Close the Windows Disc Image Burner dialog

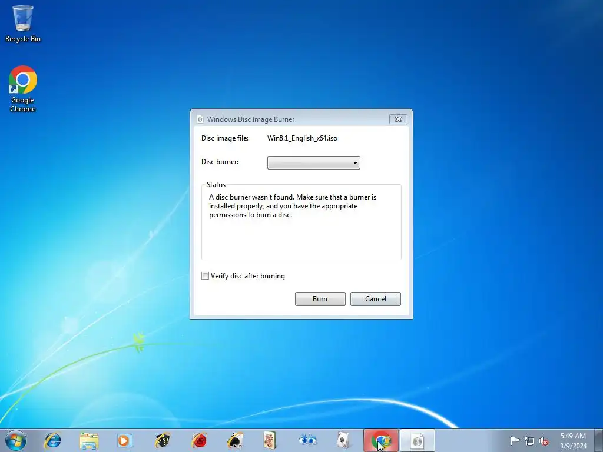click(x=398, y=119)
